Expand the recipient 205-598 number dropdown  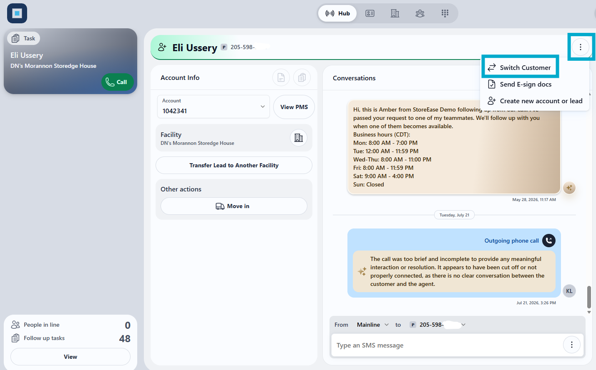438,325
